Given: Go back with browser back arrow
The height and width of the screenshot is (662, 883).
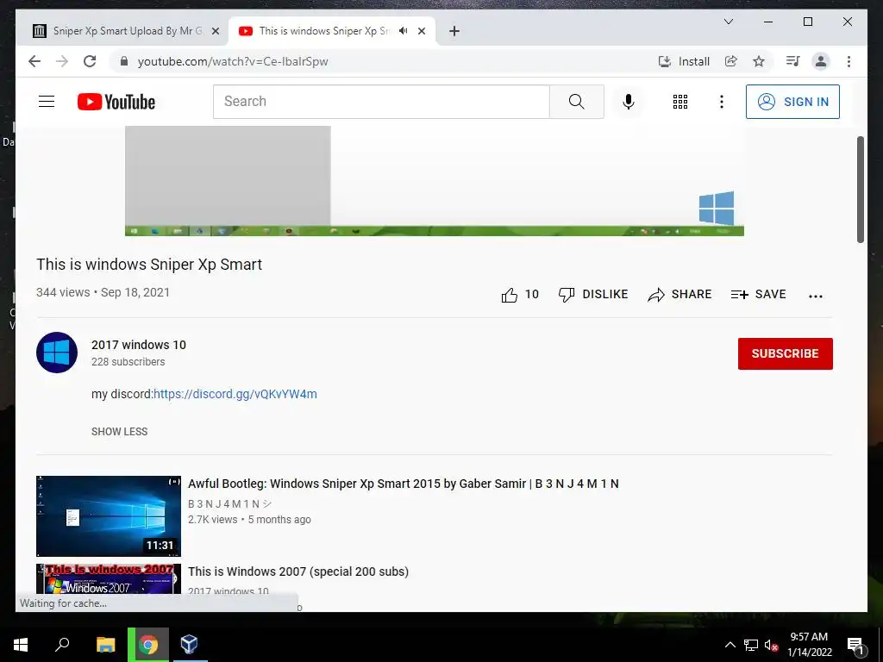Looking at the screenshot, I should [x=34, y=61].
